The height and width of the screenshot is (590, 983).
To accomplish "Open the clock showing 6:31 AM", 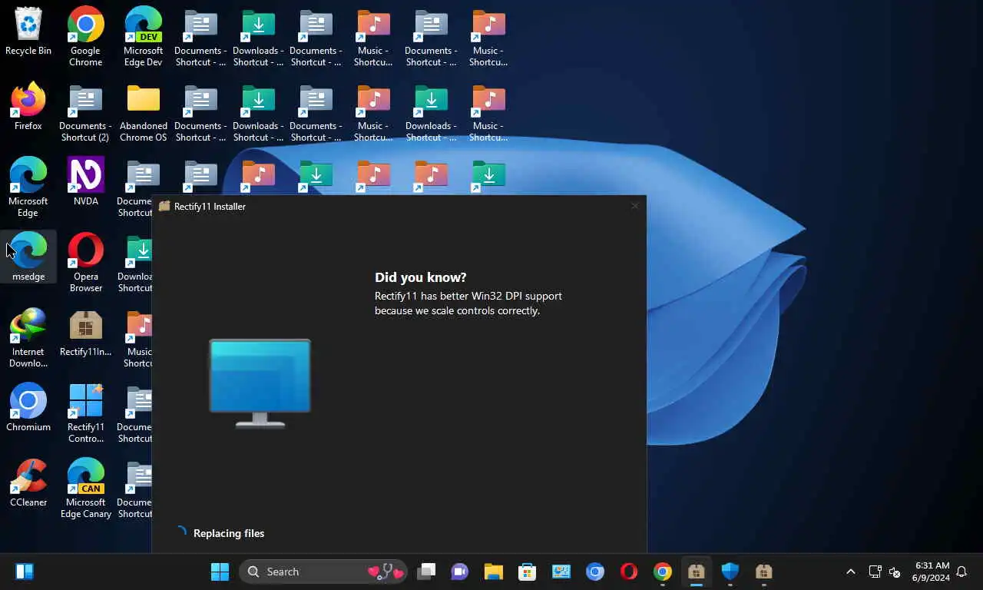I will [931, 572].
